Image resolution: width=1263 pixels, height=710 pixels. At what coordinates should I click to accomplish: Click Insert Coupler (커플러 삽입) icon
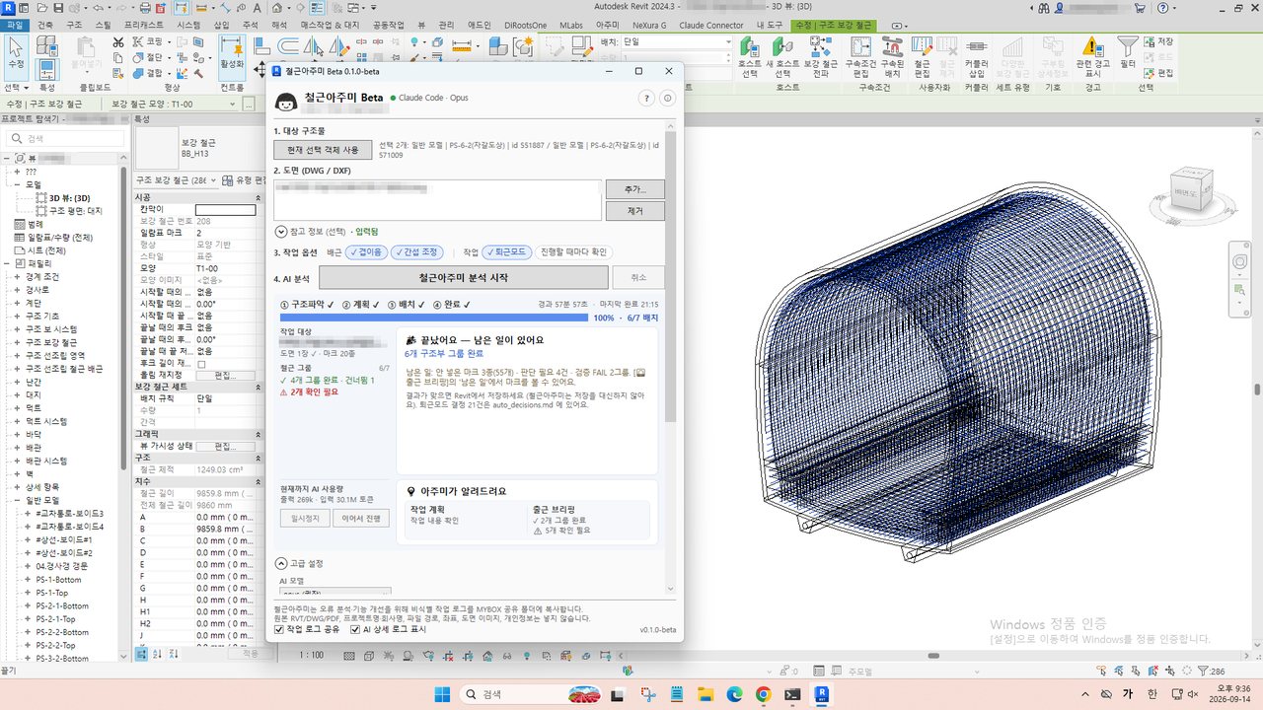point(976,57)
